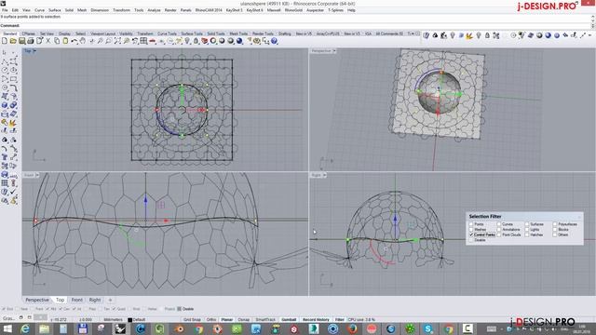
Task: Click the Copy icon in the toolbar
Action: click(57, 41)
